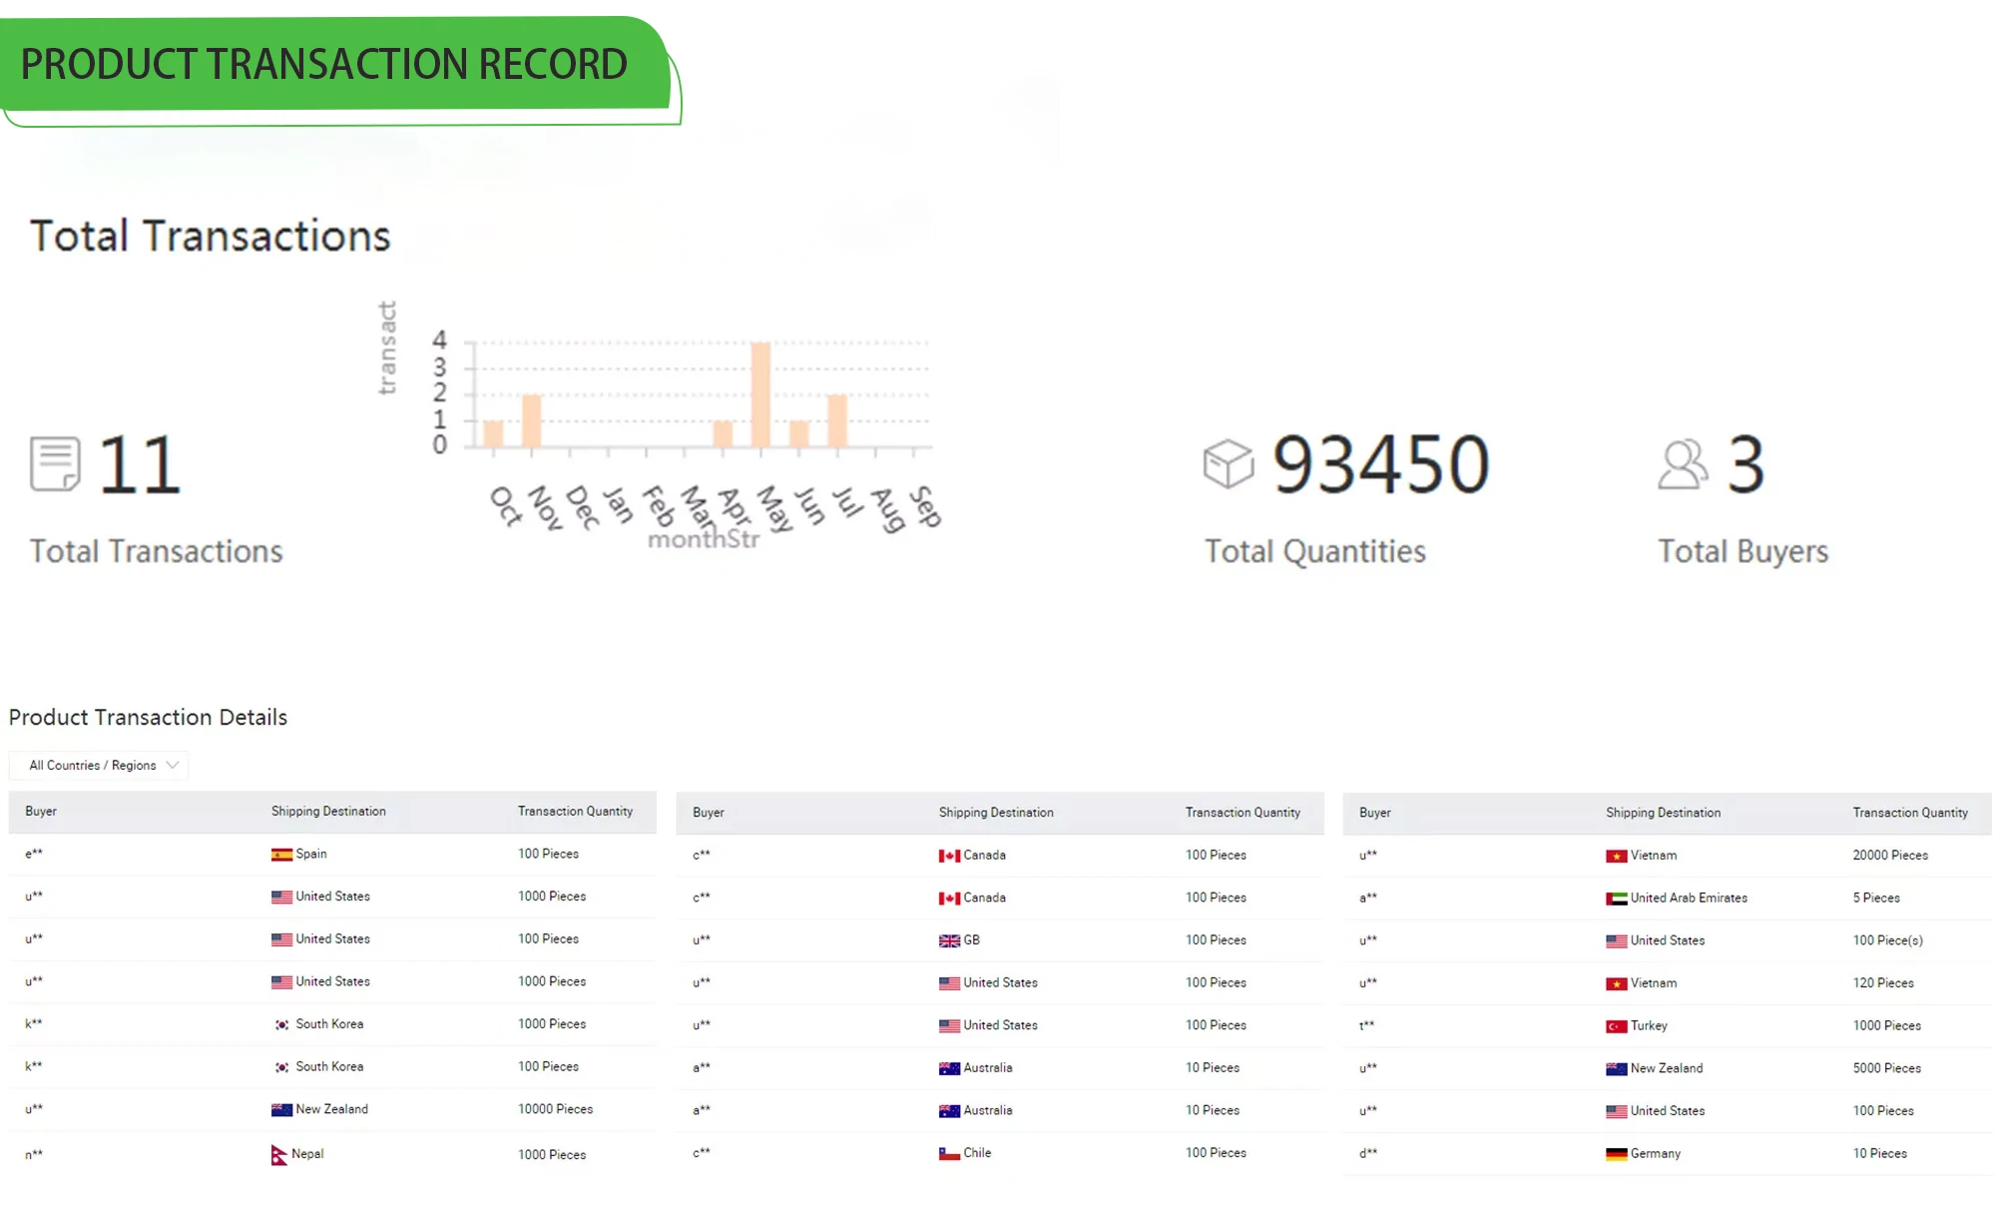Click the third table's Shipping Destination header

coord(1663,813)
